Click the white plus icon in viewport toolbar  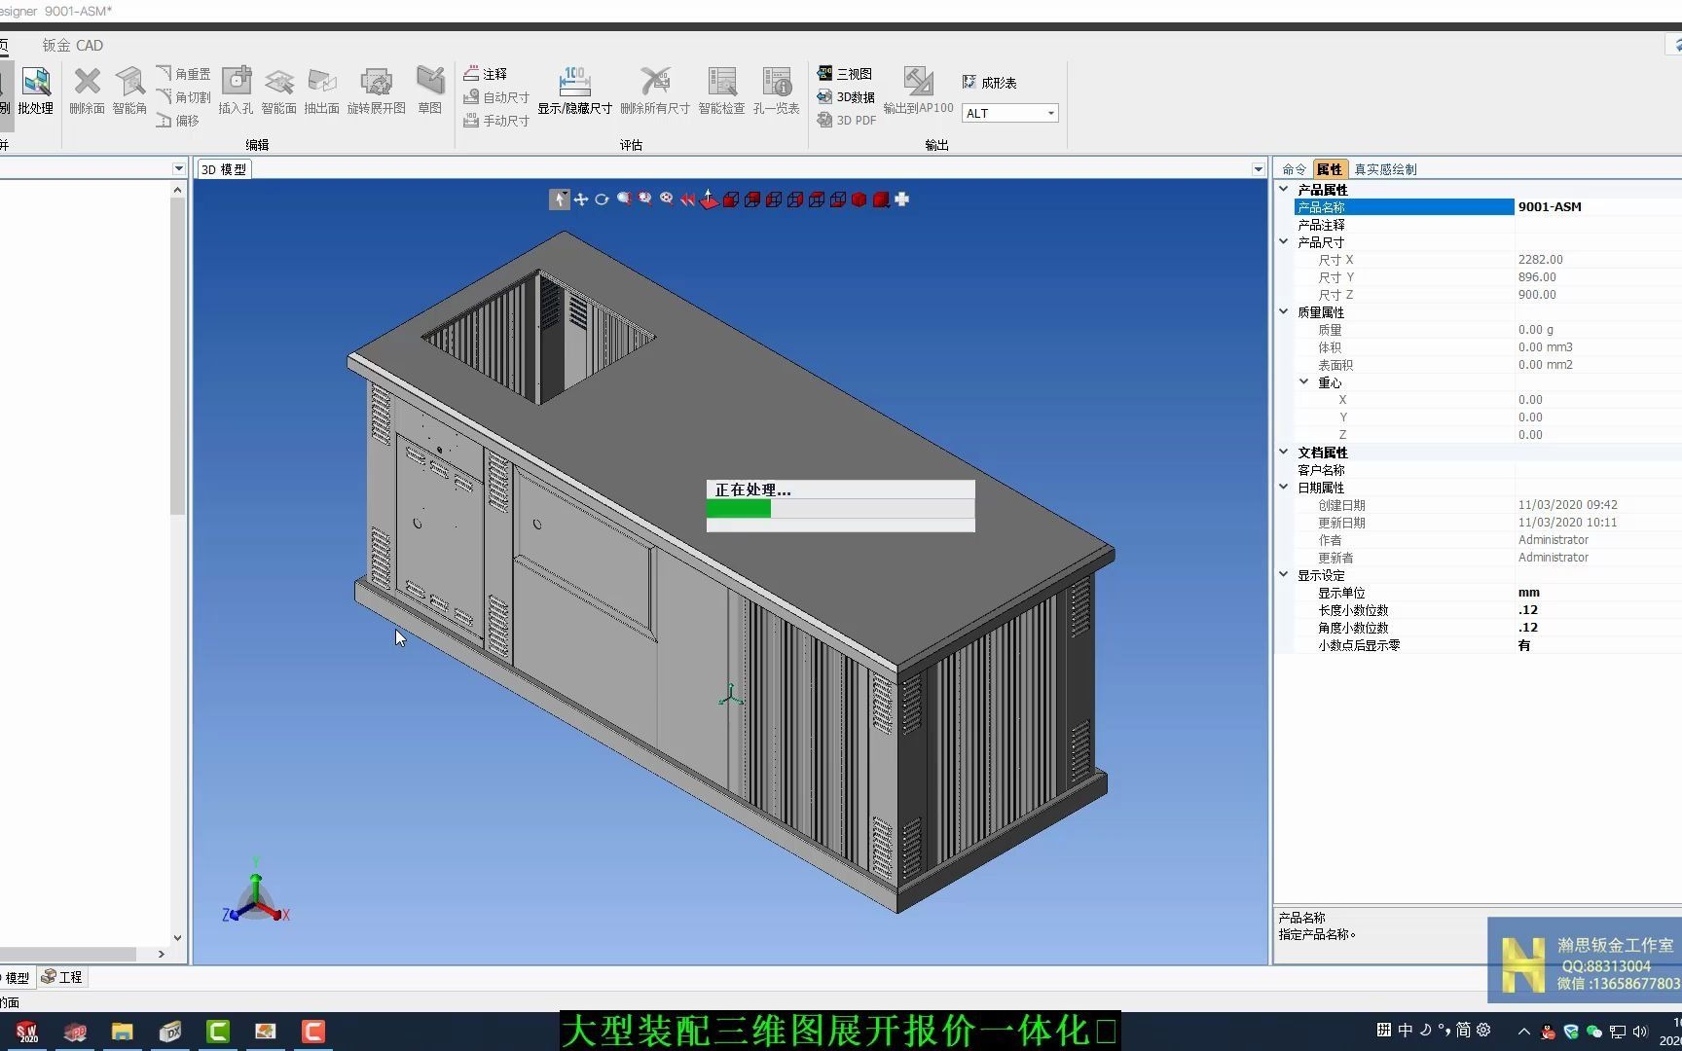coord(902,199)
